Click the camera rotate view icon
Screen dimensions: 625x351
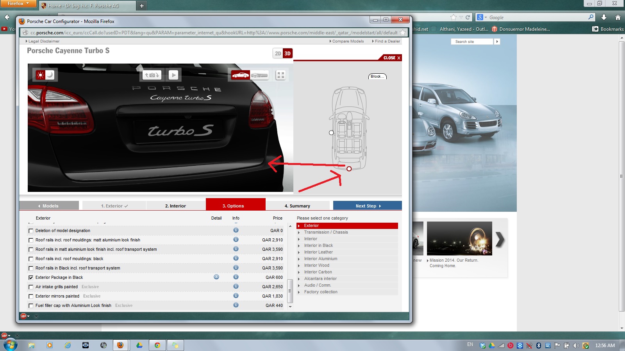(x=152, y=75)
